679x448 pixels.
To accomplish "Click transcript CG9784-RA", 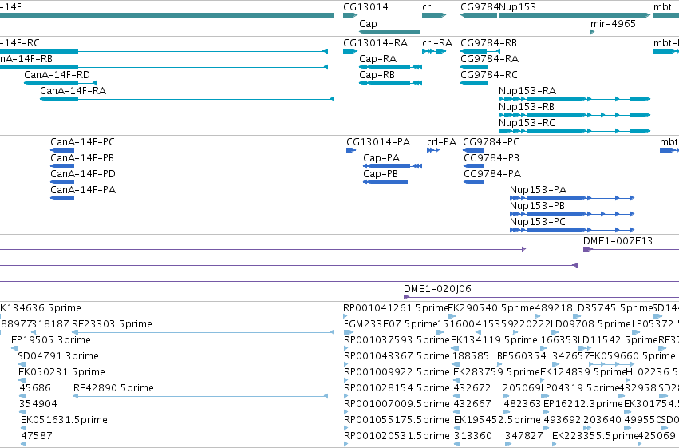I will (489, 59).
